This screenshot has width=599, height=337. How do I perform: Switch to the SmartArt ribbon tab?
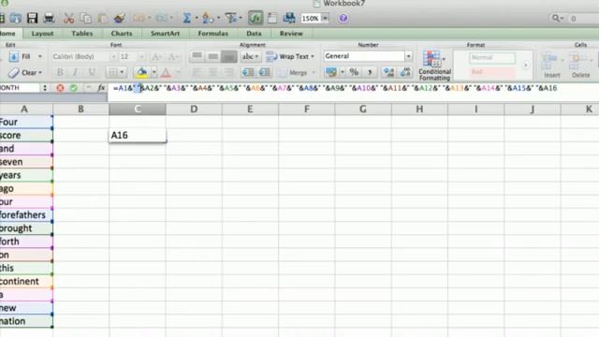[165, 34]
